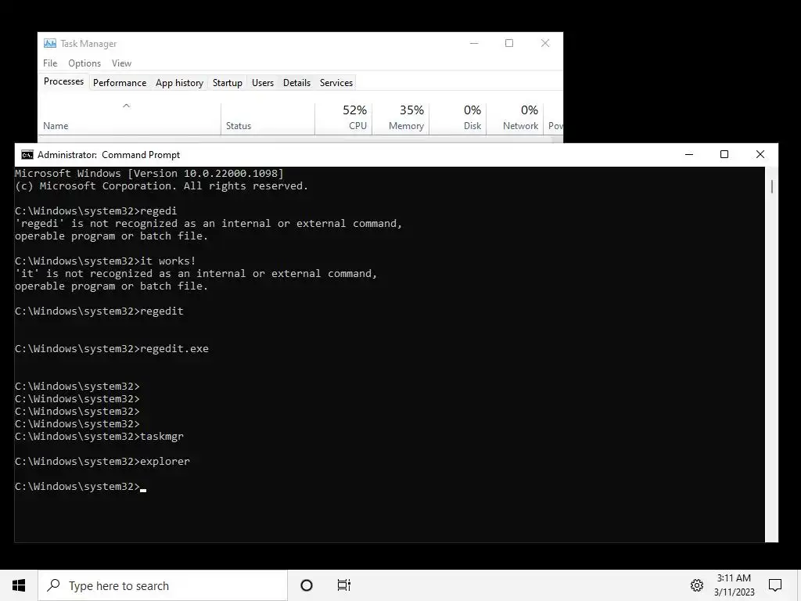Image resolution: width=801 pixels, height=601 pixels.
Task: Click the 'Administrator: Command Prompt' title text
Action: click(x=109, y=155)
